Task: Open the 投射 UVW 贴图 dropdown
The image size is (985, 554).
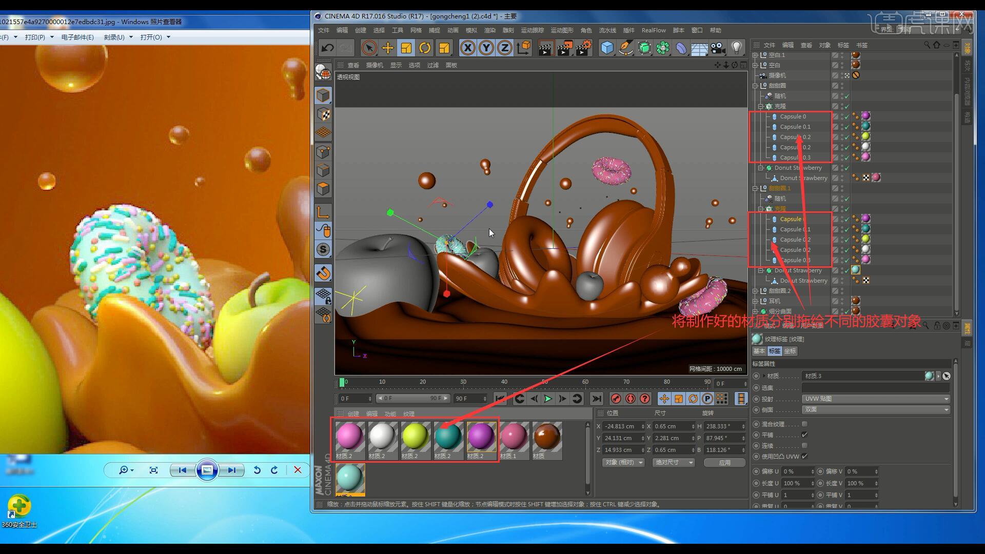Action: [x=876, y=399]
